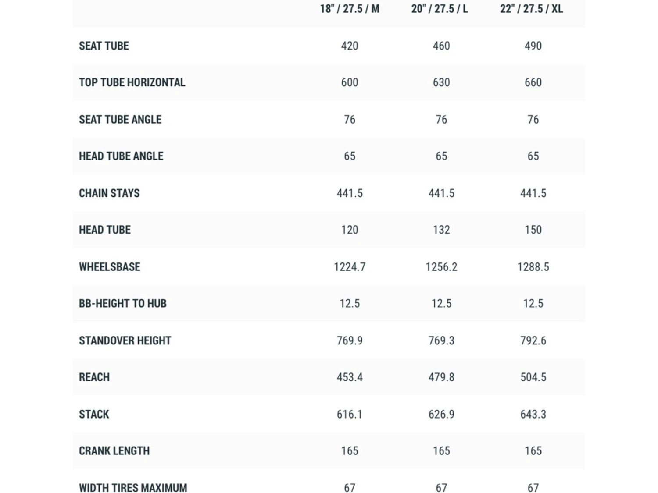658x493 pixels.
Task: Select the CHAIN STAYS row label
Action: pyautogui.click(x=109, y=193)
